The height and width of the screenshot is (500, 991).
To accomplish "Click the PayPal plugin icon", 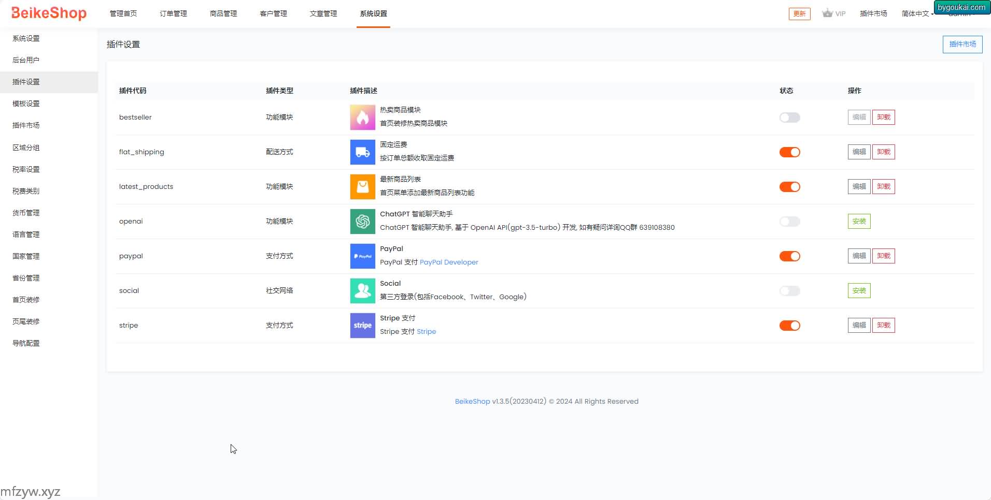I will (x=362, y=256).
